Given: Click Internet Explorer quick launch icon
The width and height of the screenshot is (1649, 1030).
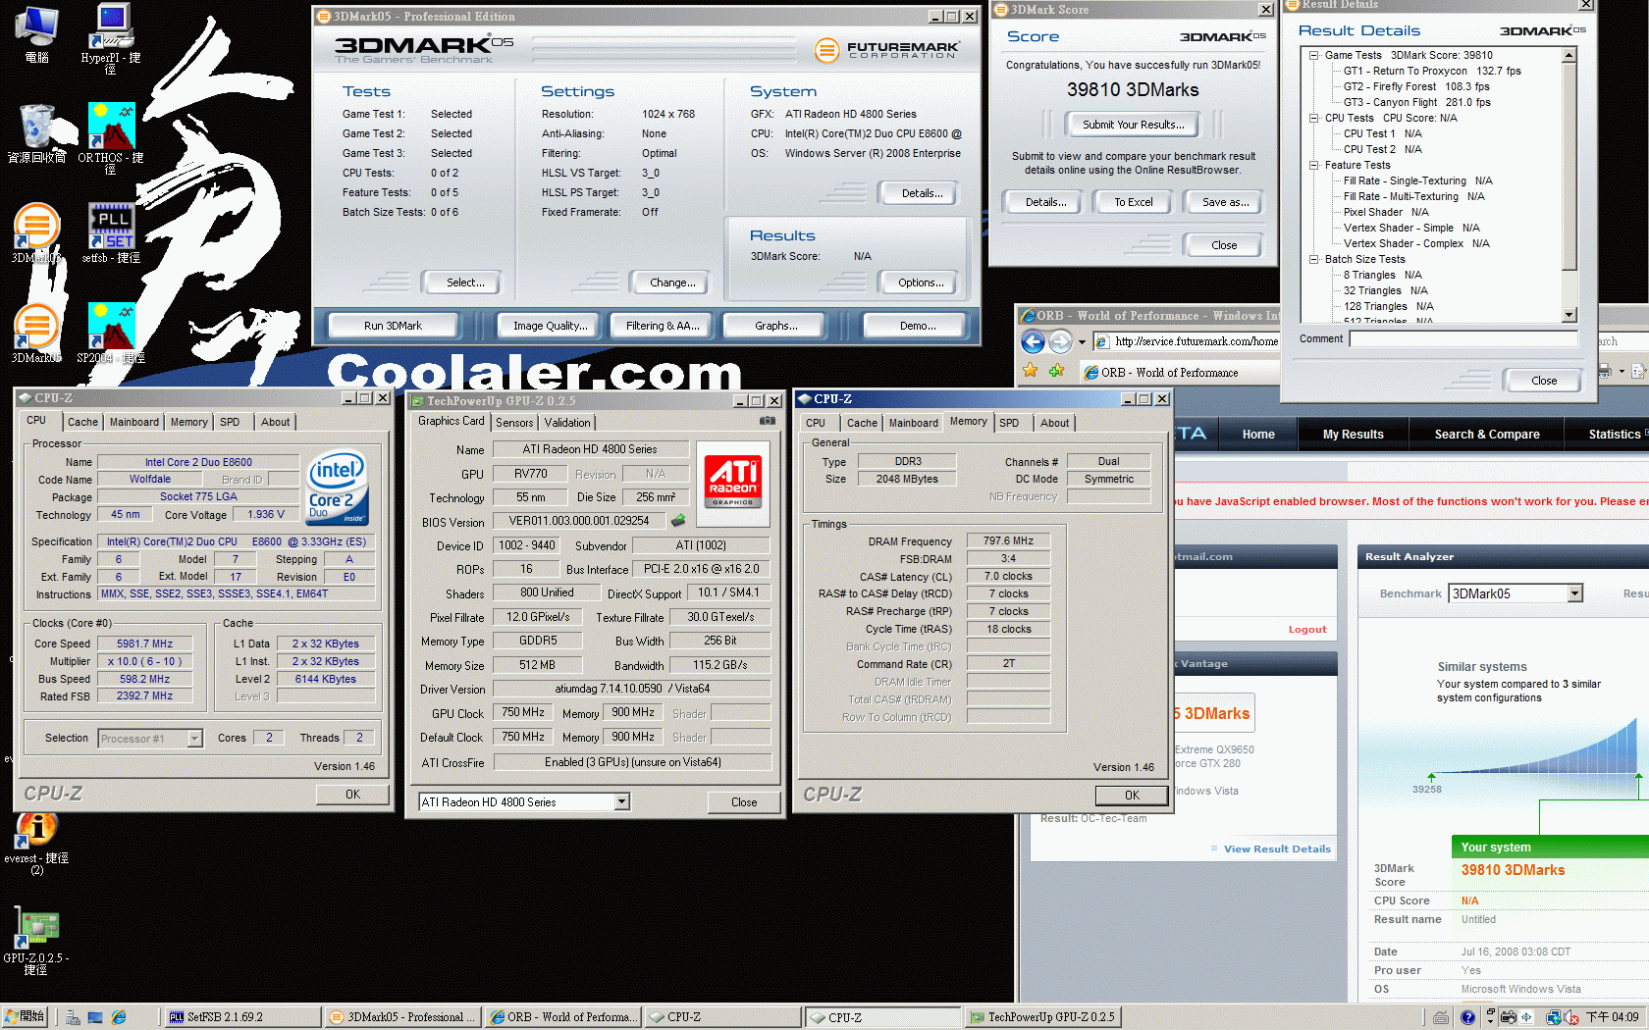Looking at the screenshot, I should [x=119, y=1017].
